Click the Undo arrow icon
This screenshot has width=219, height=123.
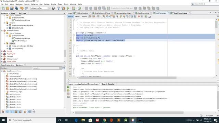pos(22,8)
